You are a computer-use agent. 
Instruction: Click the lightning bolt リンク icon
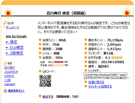coord(5,23)
